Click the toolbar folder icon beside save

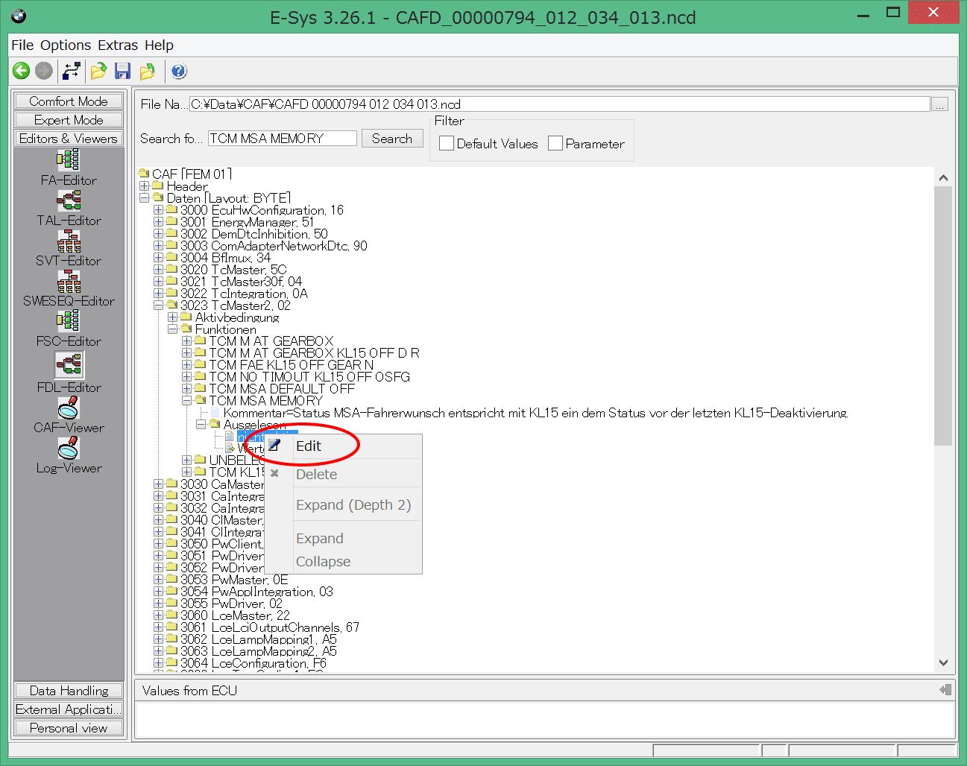click(x=148, y=71)
